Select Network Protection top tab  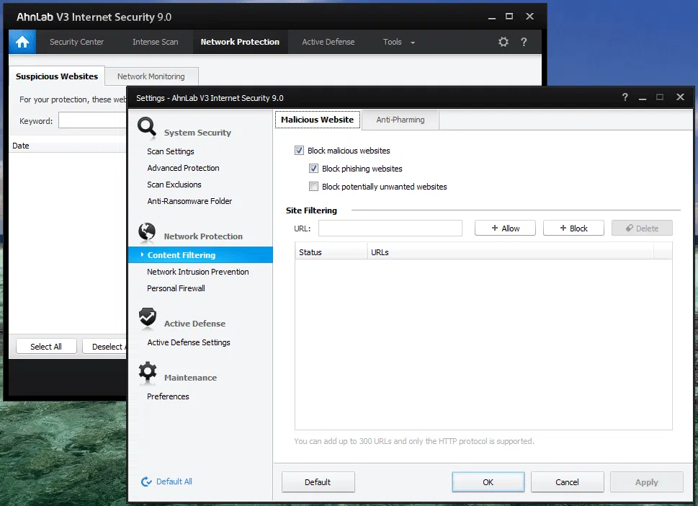click(x=240, y=42)
